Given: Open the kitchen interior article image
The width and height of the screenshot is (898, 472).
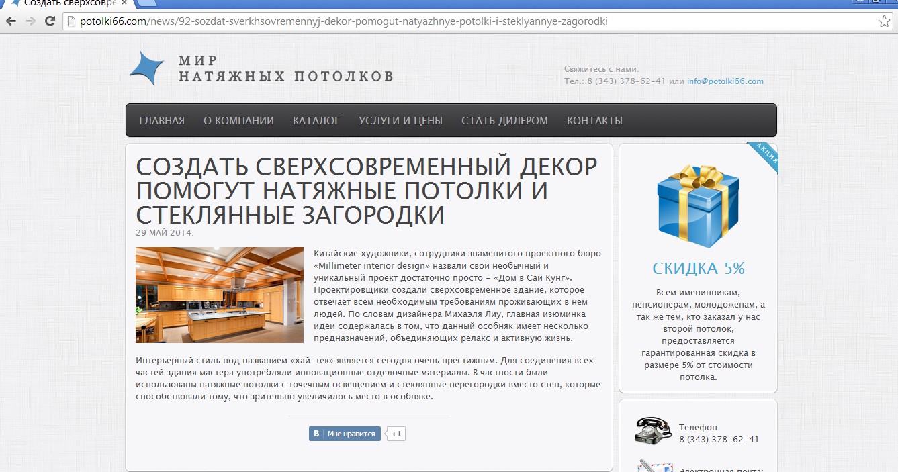Looking at the screenshot, I should (220, 295).
